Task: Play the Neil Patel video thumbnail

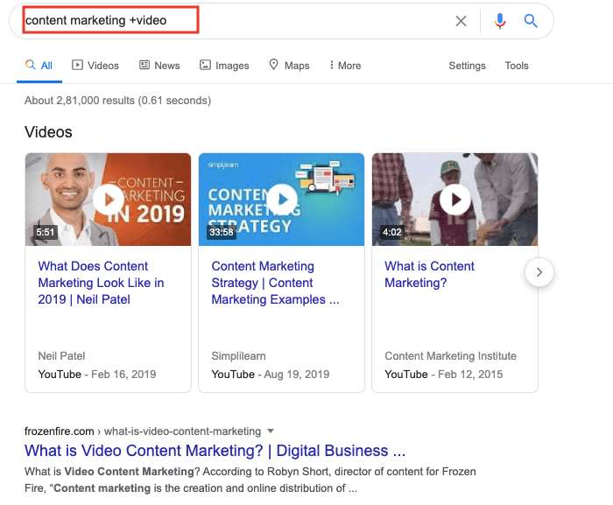Action: [109, 200]
